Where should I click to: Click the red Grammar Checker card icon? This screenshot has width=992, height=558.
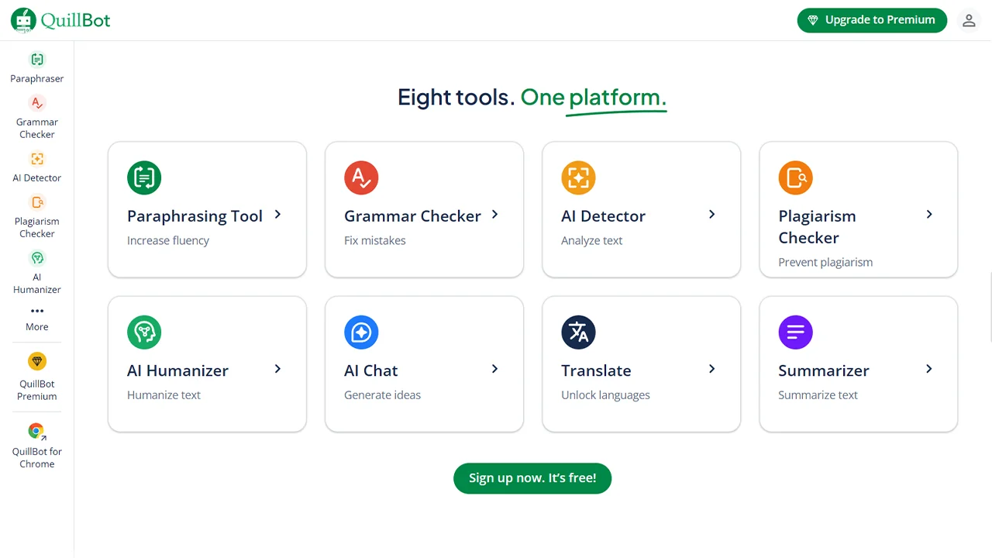[x=361, y=177]
